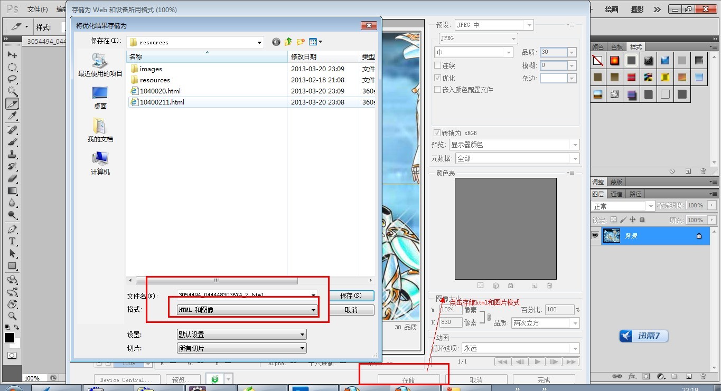Open My Documents location in save dialog

click(x=100, y=130)
